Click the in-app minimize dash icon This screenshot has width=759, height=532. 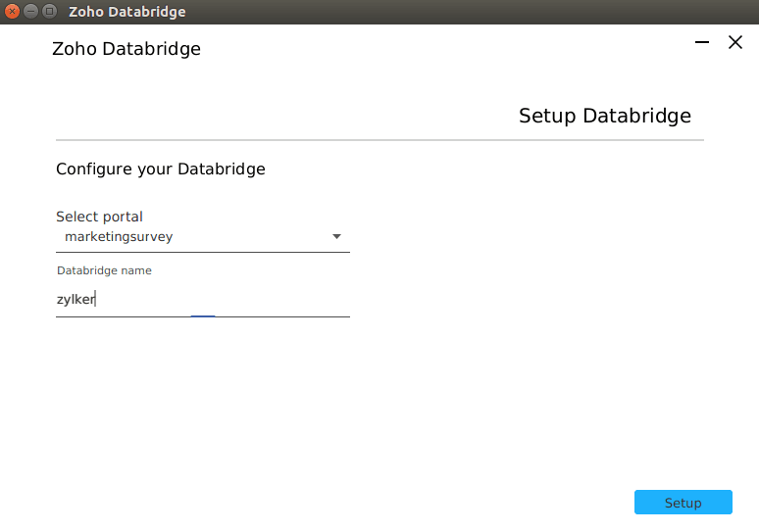pos(702,42)
